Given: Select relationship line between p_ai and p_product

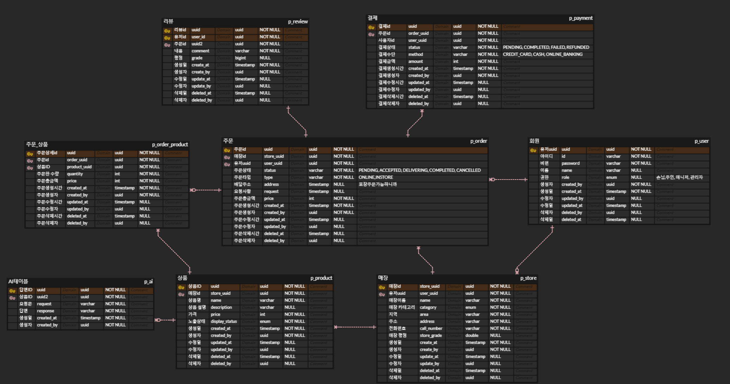Looking at the screenshot, I should tap(165, 320).
